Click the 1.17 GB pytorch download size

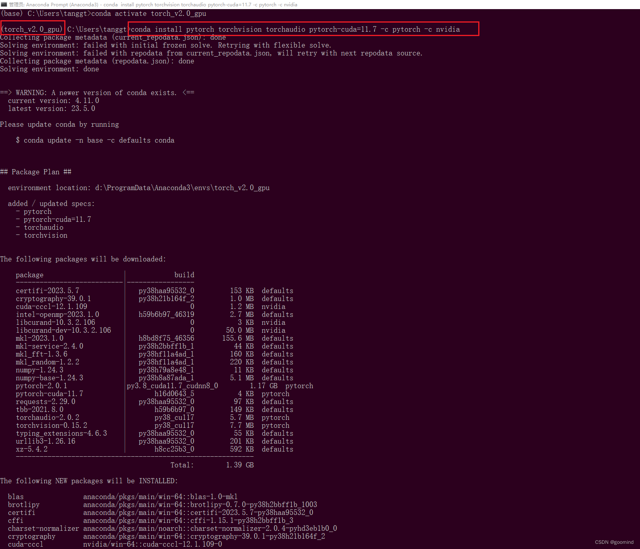coord(264,386)
